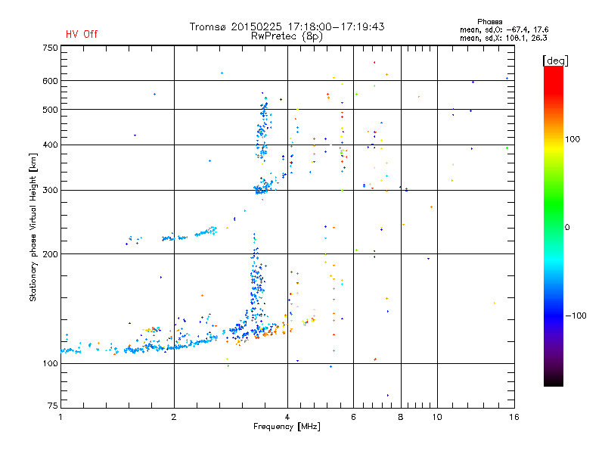Click x-axis tick label '6'
Viewport: 605px width, 454px height.
click(x=353, y=417)
